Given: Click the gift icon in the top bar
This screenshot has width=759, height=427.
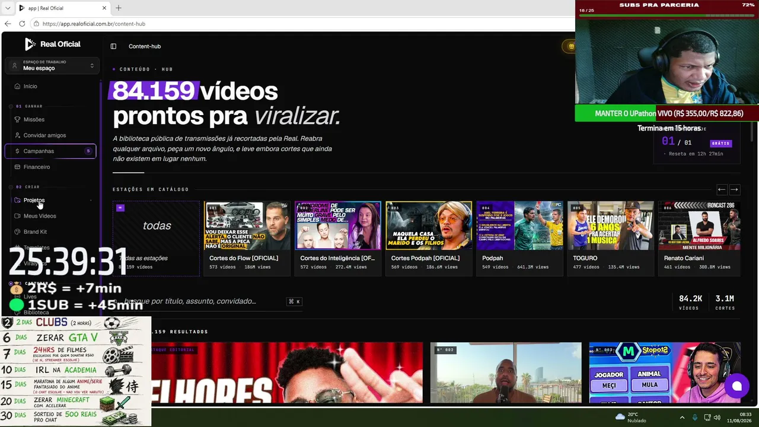Looking at the screenshot, I should [570, 46].
